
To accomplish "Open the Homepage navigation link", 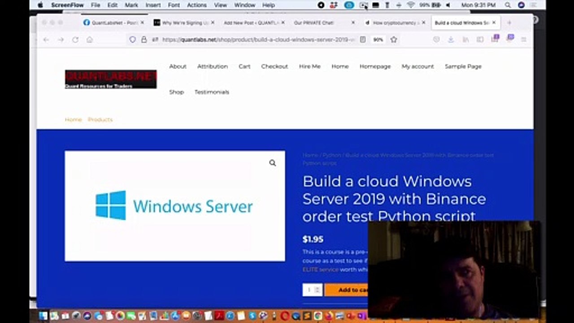I will [375, 66].
